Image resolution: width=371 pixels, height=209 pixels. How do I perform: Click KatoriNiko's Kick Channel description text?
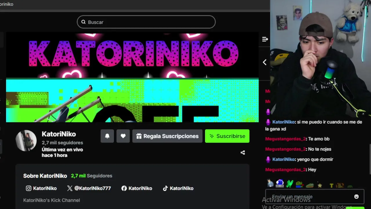(52, 200)
